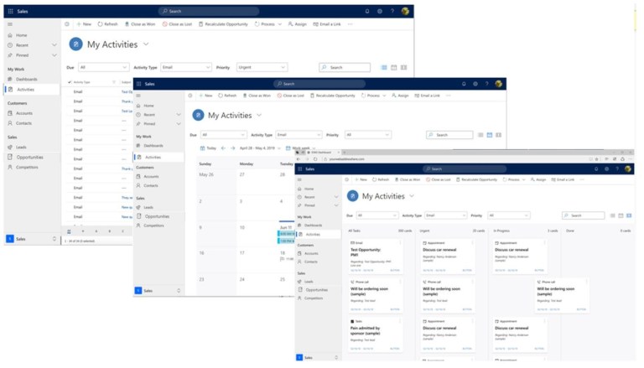The height and width of the screenshot is (368, 644).
Task: Go to previous week arrow in calendar
Action: pyautogui.click(x=223, y=148)
